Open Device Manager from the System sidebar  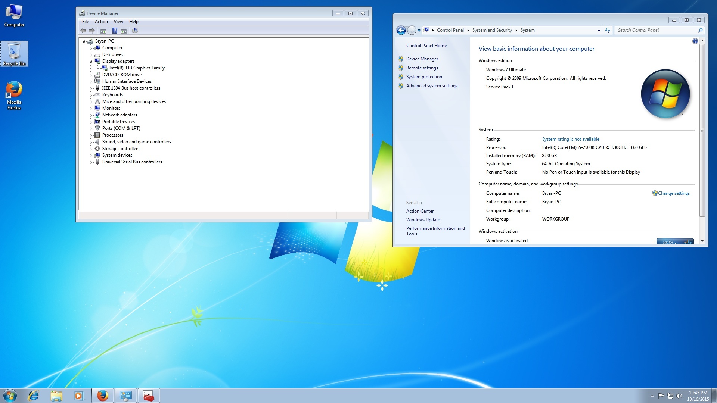(422, 59)
